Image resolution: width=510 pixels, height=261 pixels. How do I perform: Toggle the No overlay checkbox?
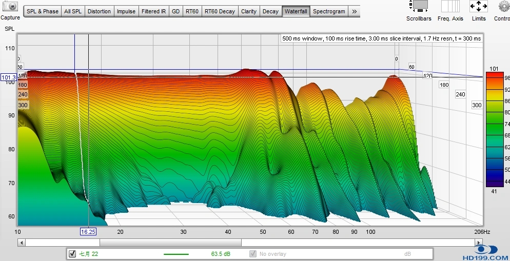click(253, 254)
